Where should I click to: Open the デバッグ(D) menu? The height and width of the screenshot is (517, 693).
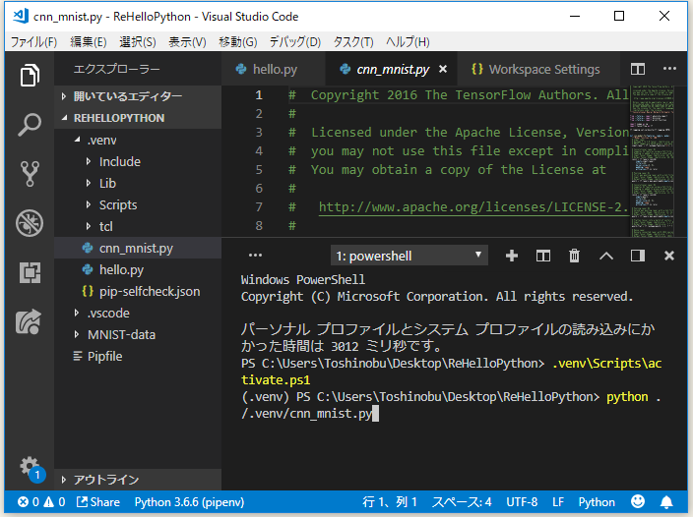[x=294, y=42]
